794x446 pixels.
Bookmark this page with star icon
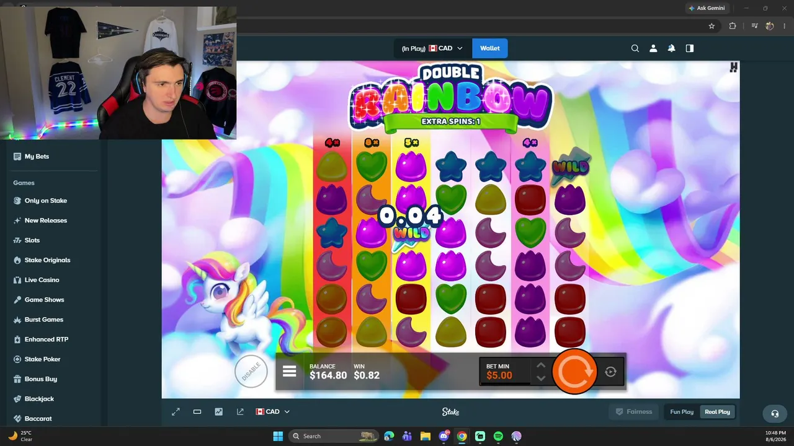click(711, 26)
